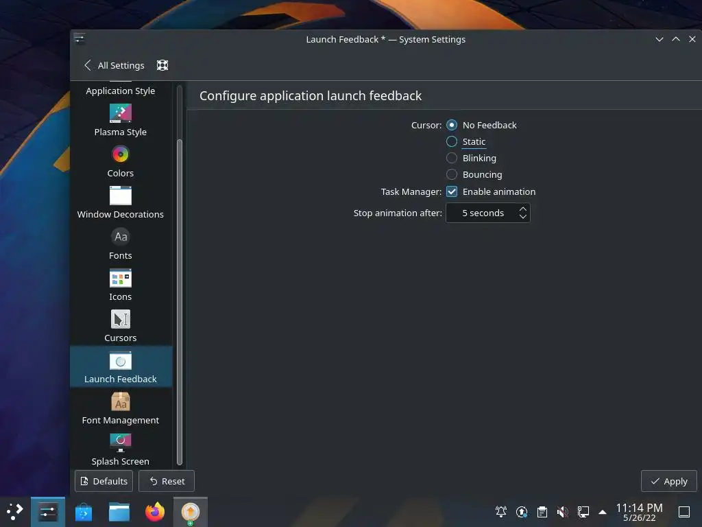Decrease the stop animation seconds value
This screenshot has height=527, width=702.
point(523,217)
